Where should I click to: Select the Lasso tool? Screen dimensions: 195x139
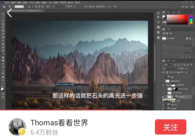[3, 21]
